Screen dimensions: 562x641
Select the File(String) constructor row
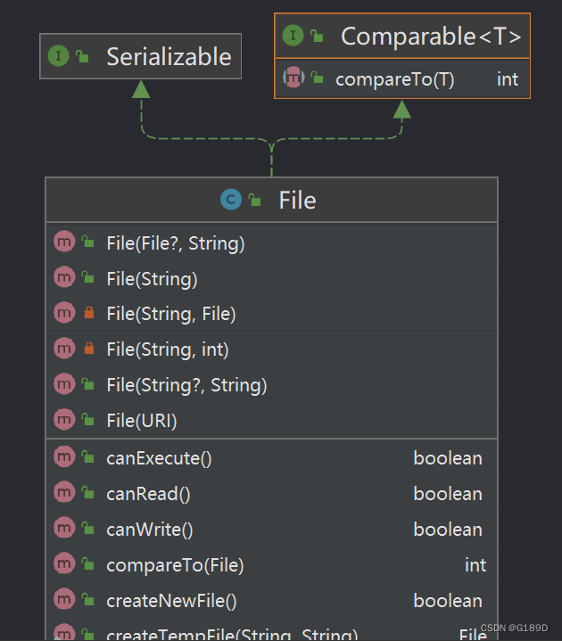point(152,278)
